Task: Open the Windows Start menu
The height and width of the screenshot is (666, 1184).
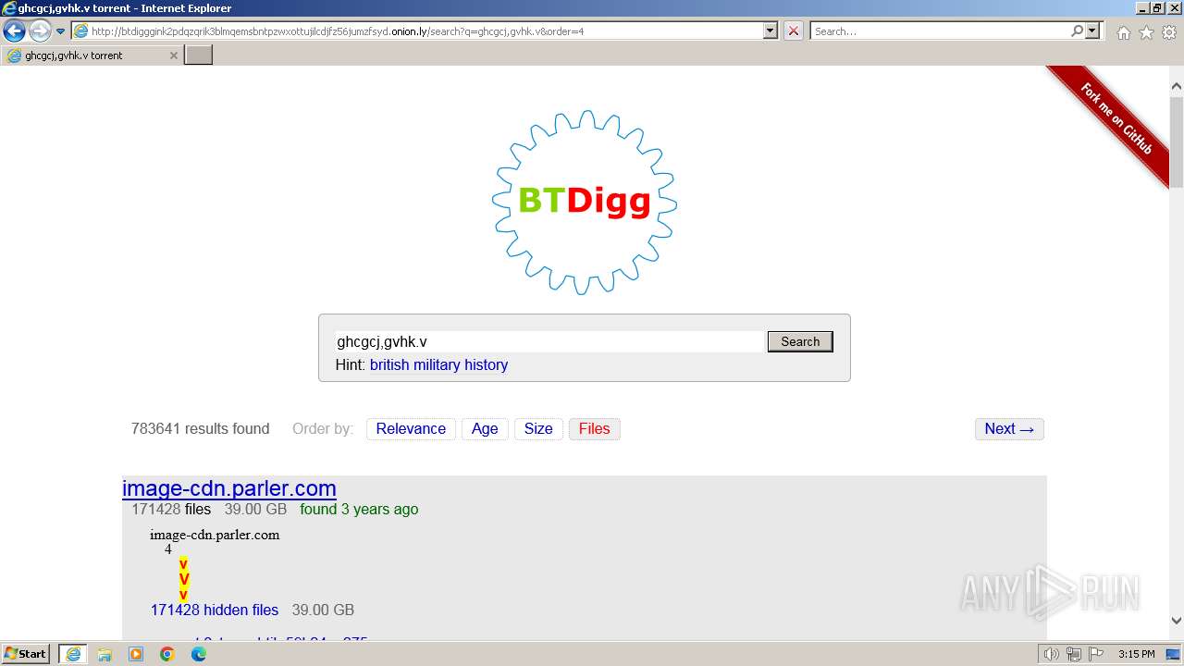Action: pyautogui.click(x=26, y=654)
